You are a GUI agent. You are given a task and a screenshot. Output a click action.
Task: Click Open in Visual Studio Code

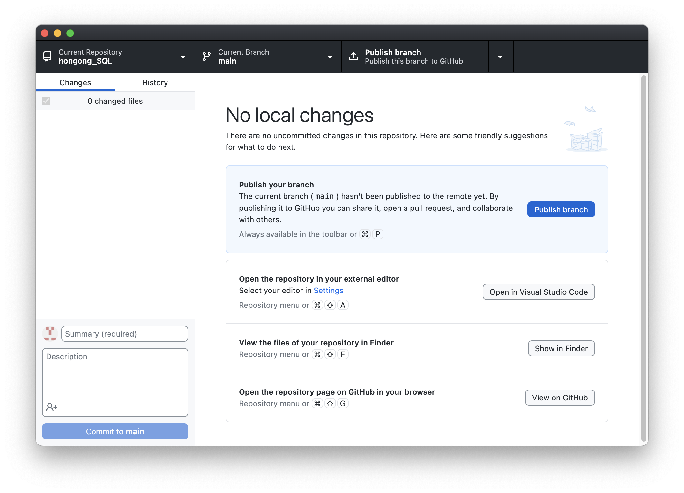(538, 292)
